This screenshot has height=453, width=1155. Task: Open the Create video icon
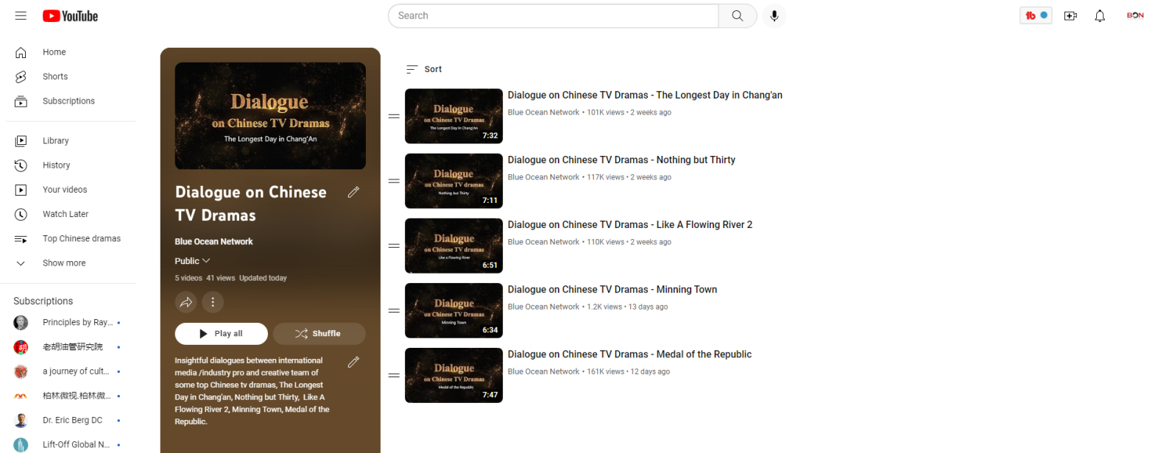pyautogui.click(x=1070, y=15)
